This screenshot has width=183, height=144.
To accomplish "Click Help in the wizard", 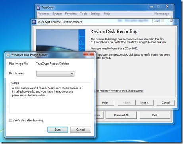I will click(x=105, y=103).
